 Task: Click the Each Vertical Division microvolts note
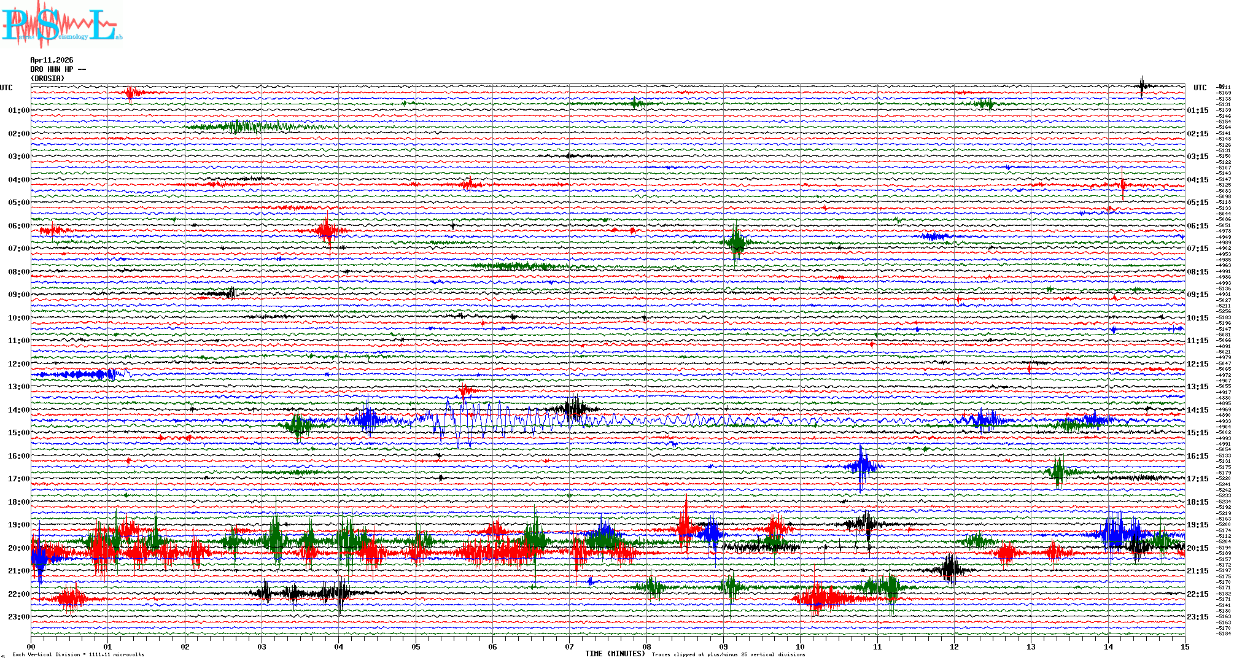click(78, 654)
